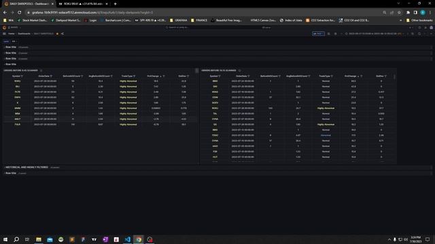
Task: Click the Grafana user avatar icon
Action: point(431,28)
